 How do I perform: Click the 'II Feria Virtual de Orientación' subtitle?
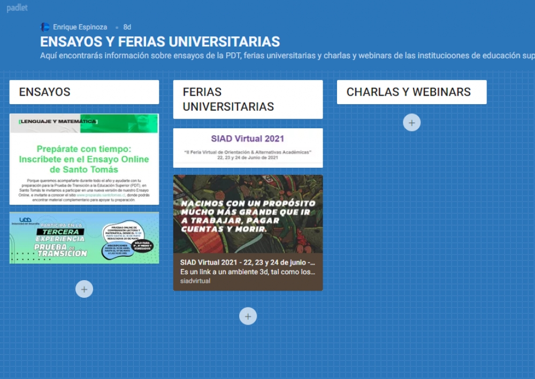click(248, 152)
